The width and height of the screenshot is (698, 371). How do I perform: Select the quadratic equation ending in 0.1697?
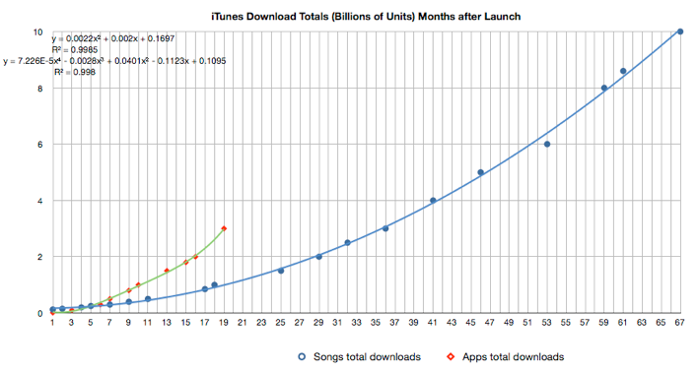113,38
